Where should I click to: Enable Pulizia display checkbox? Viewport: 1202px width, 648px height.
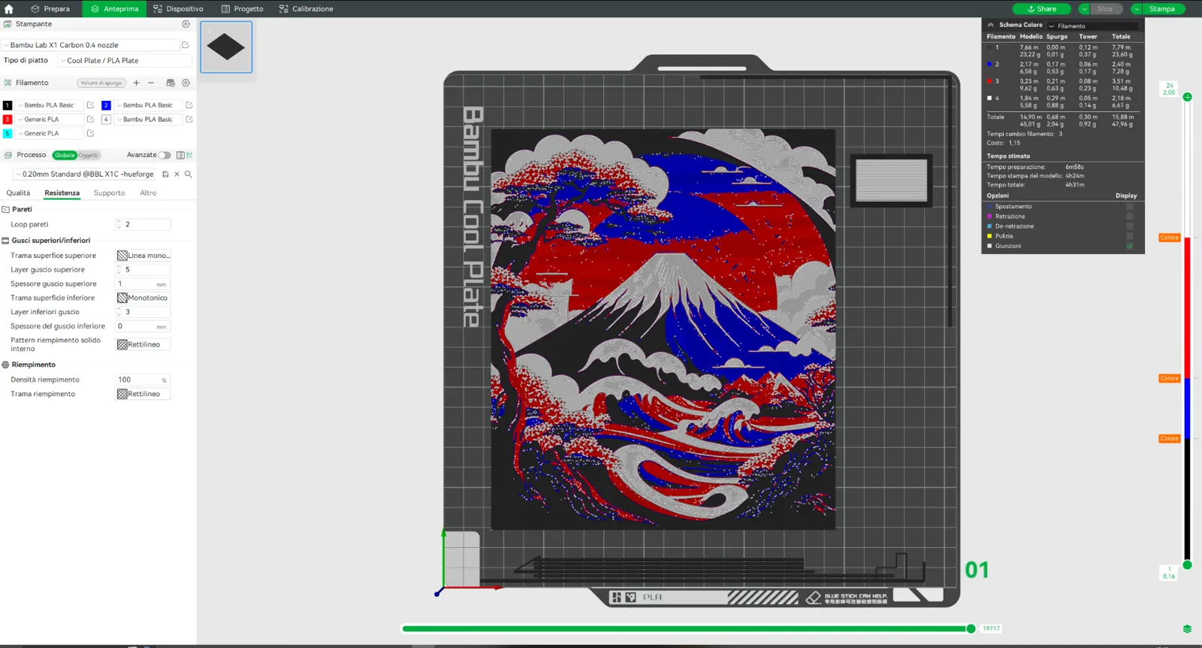click(1130, 236)
